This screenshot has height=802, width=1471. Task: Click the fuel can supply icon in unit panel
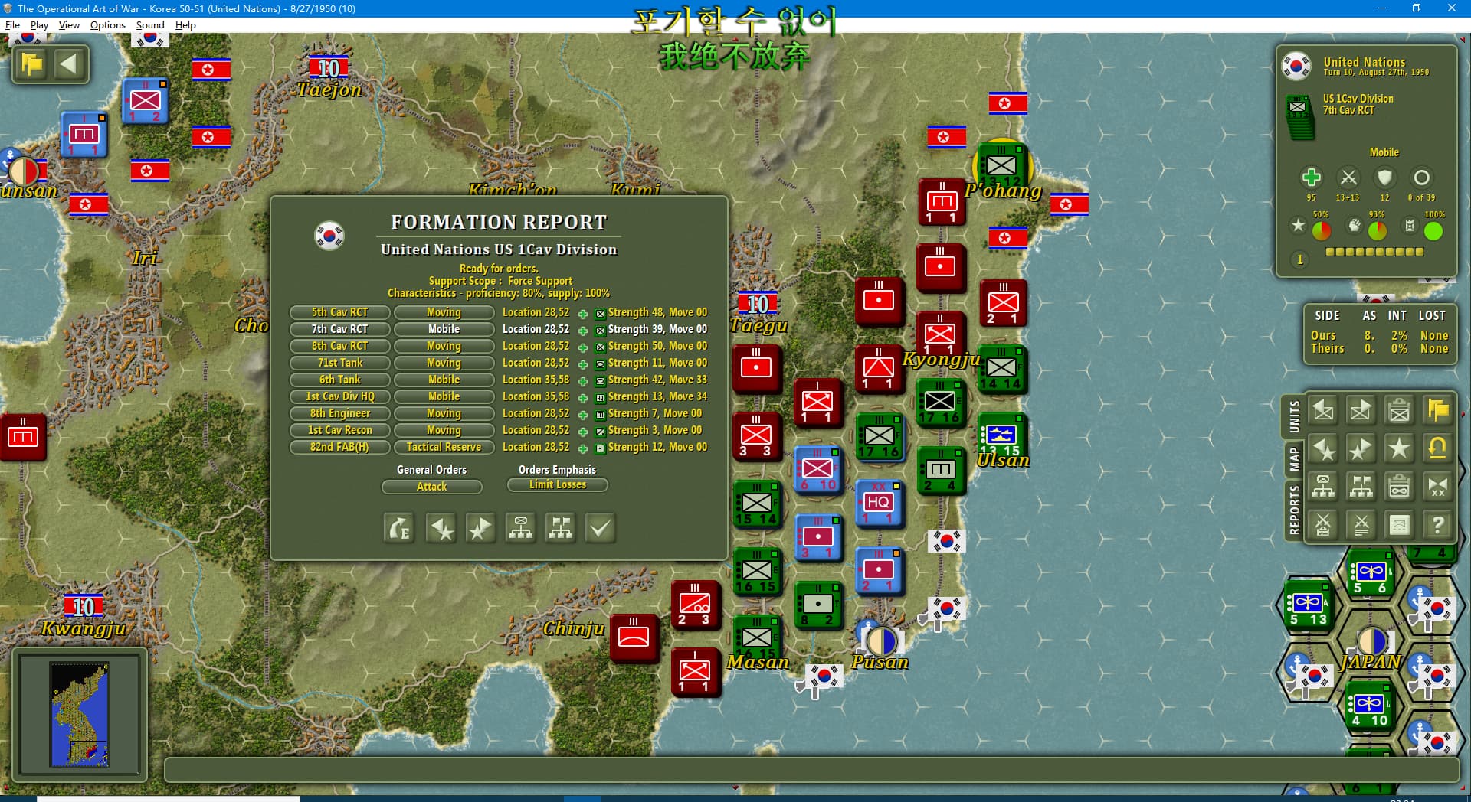pyautogui.click(x=1410, y=225)
